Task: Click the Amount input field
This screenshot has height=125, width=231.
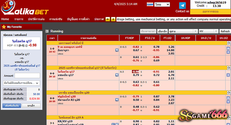Action: click(27, 76)
